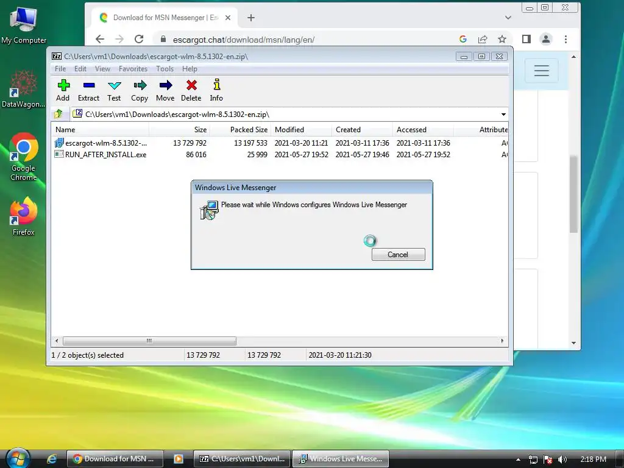
Task: Open the My Computer desktop icon
Action: [x=24, y=26]
